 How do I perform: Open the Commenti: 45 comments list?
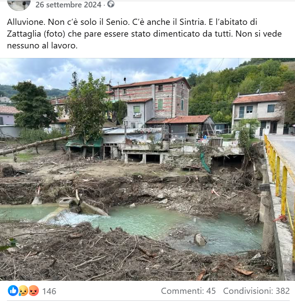pyautogui.click(x=189, y=291)
